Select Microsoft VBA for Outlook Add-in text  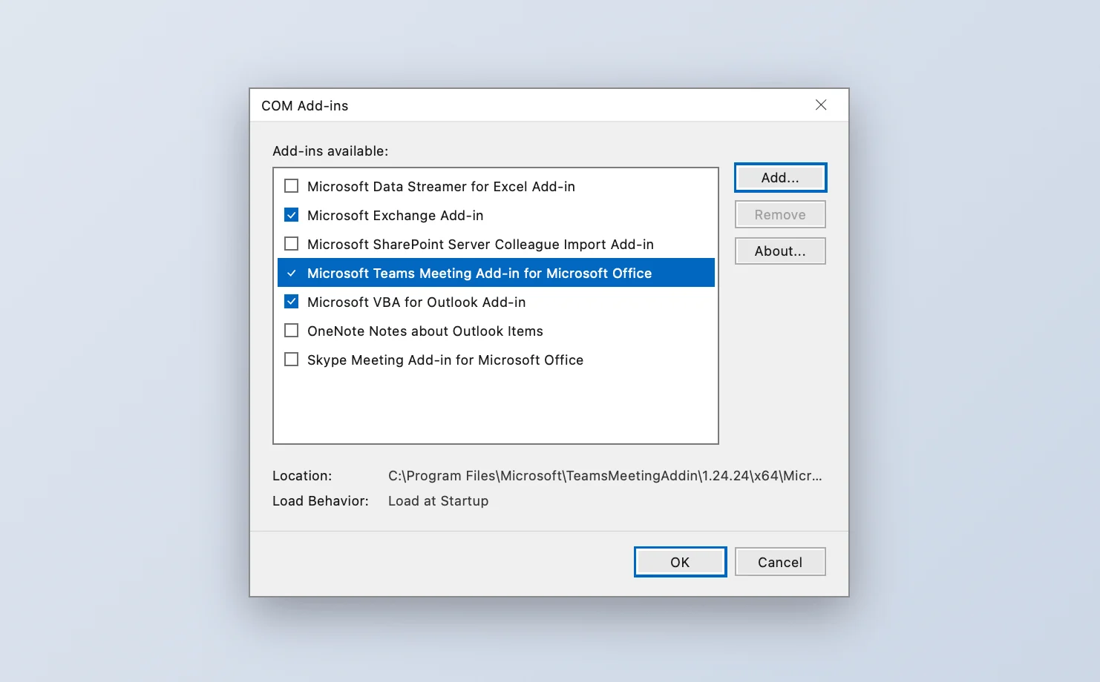[416, 302]
